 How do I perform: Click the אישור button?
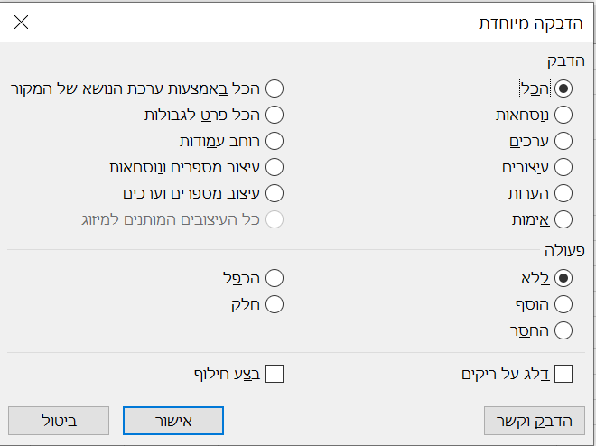[172, 420]
